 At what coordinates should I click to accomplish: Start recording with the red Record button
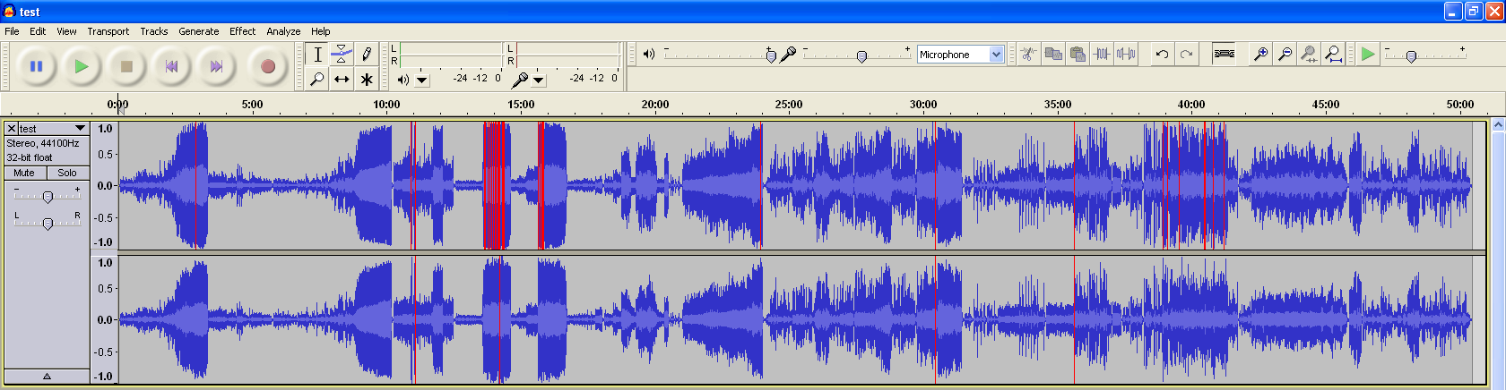pos(267,66)
